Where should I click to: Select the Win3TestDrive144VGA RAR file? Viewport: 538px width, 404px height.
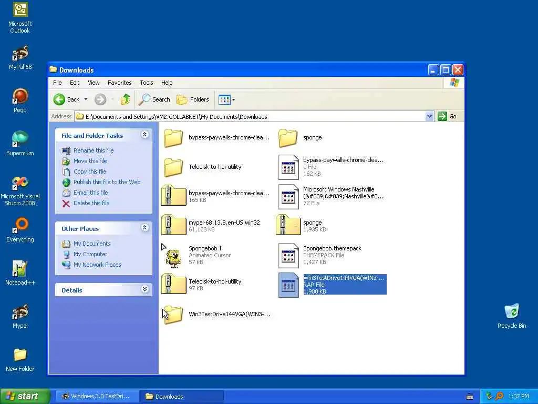pyautogui.click(x=332, y=285)
